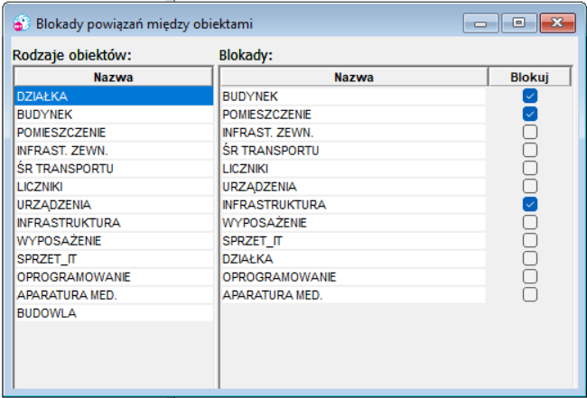Screen dimensions: 587x398
Task: Select BUDYNEK in Rodzaje obiektów list
Action: click(114, 114)
